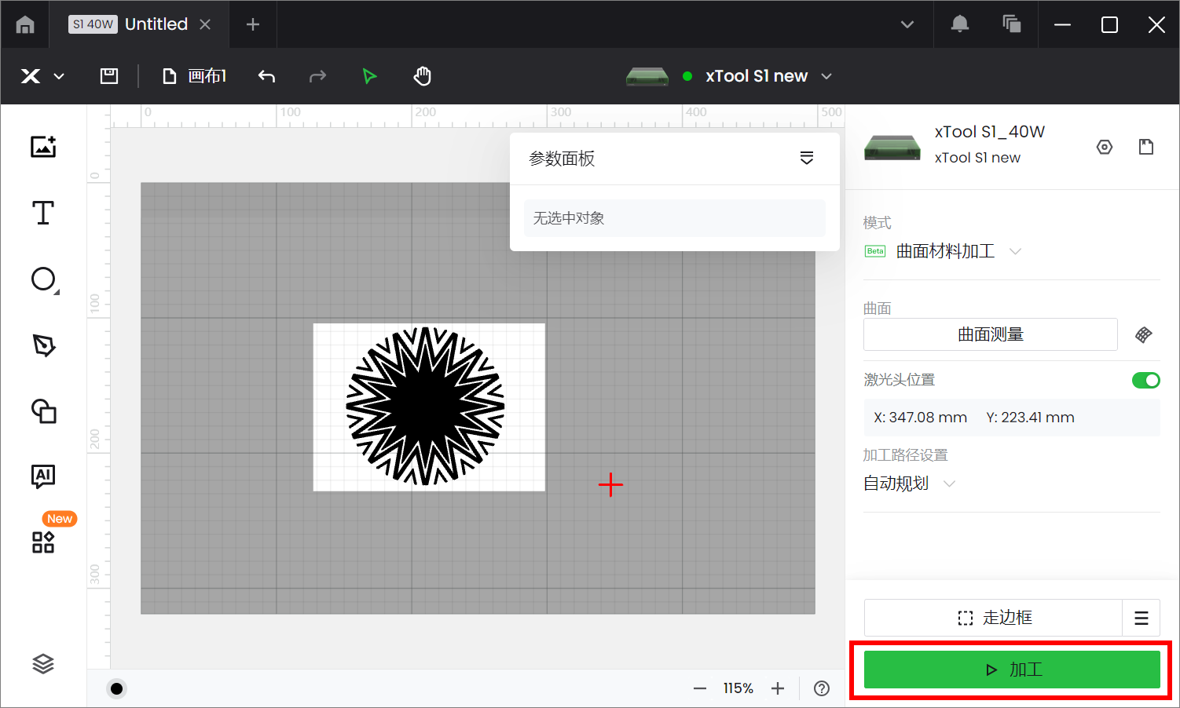Toggle the laser head position switch
Viewport: 1180px width, 708px height.
click(1145, 381)
